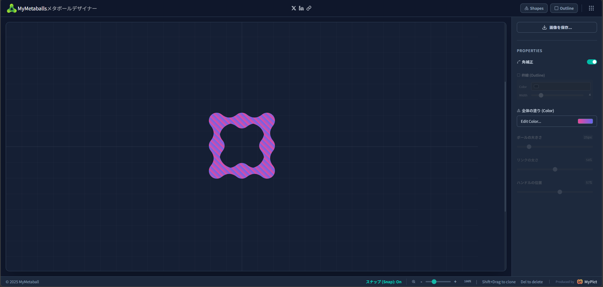Check the 枠線 (Outline) checkbox
This screenshot has width=603, height=287.
click(519, 75)
